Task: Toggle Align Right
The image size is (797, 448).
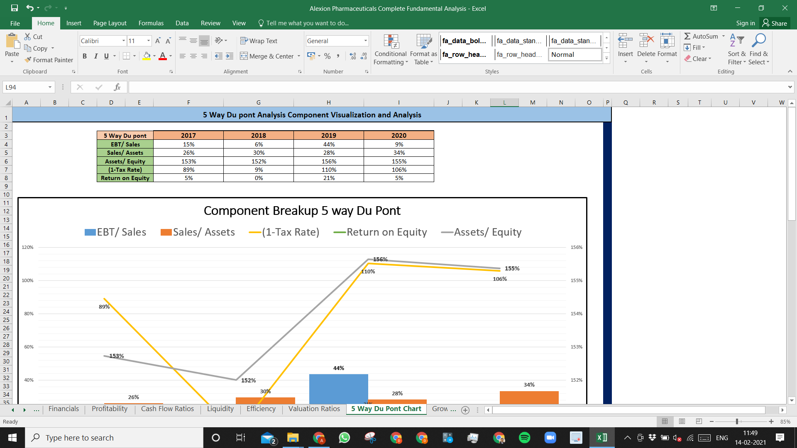Action: (204, 56)
